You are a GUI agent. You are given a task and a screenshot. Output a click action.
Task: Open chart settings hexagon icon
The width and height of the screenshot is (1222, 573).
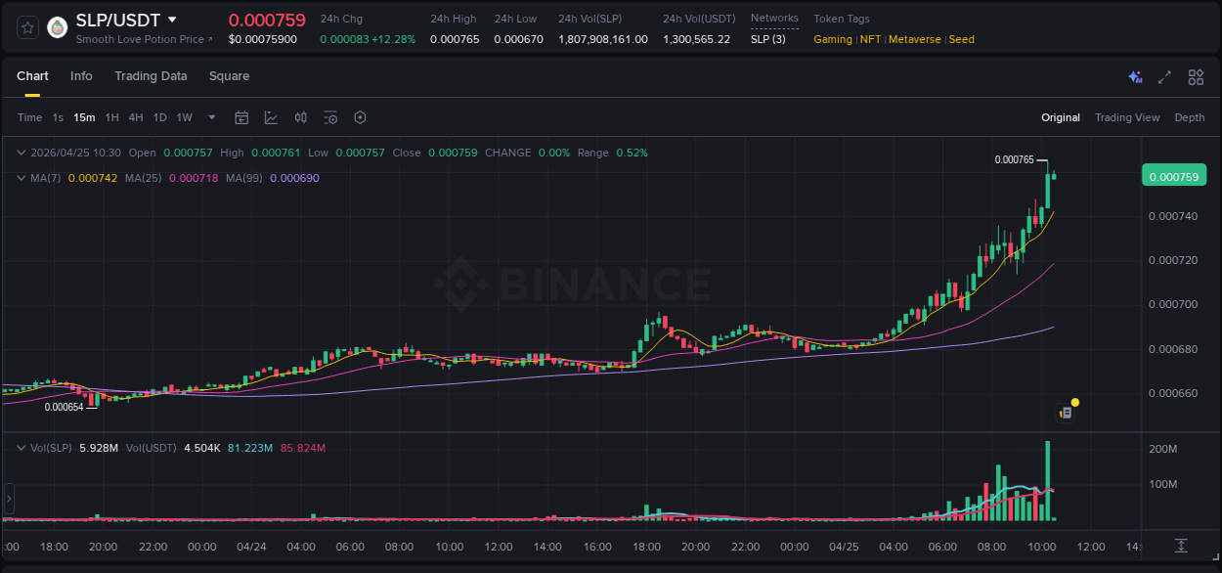click(360, 117)
